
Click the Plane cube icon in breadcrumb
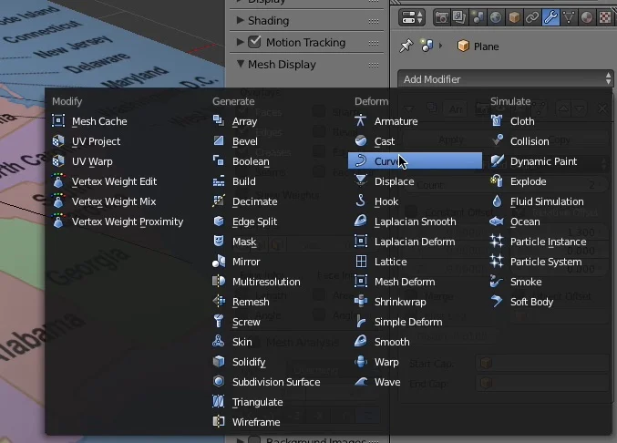[x=463, y=46]
